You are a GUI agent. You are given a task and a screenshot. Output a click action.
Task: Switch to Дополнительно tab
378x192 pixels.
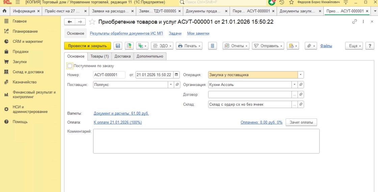coord(150,56)
